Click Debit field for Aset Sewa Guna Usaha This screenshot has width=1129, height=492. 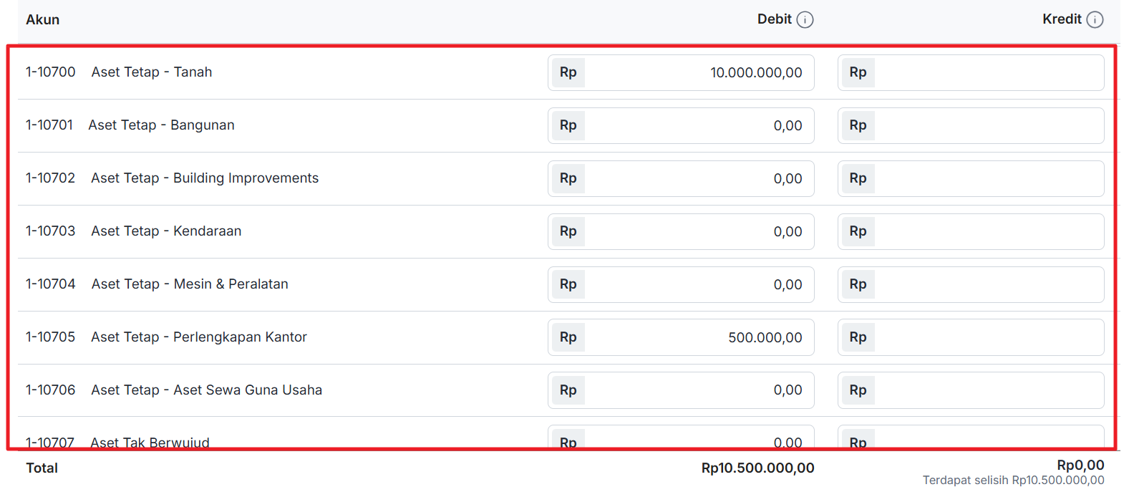point(698,390)
